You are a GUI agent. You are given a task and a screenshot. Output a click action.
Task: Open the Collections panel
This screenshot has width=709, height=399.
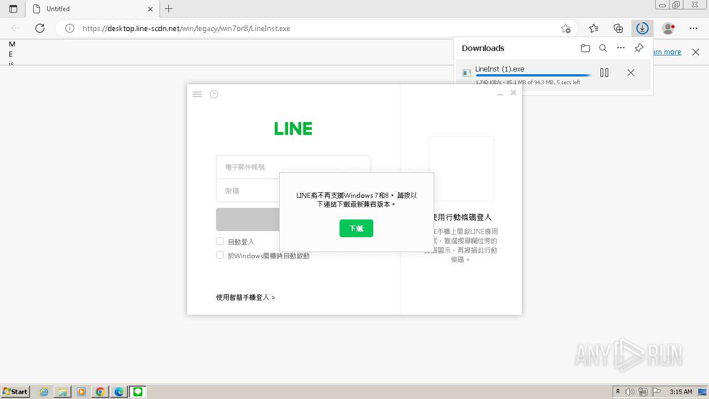tap(618, 28)
